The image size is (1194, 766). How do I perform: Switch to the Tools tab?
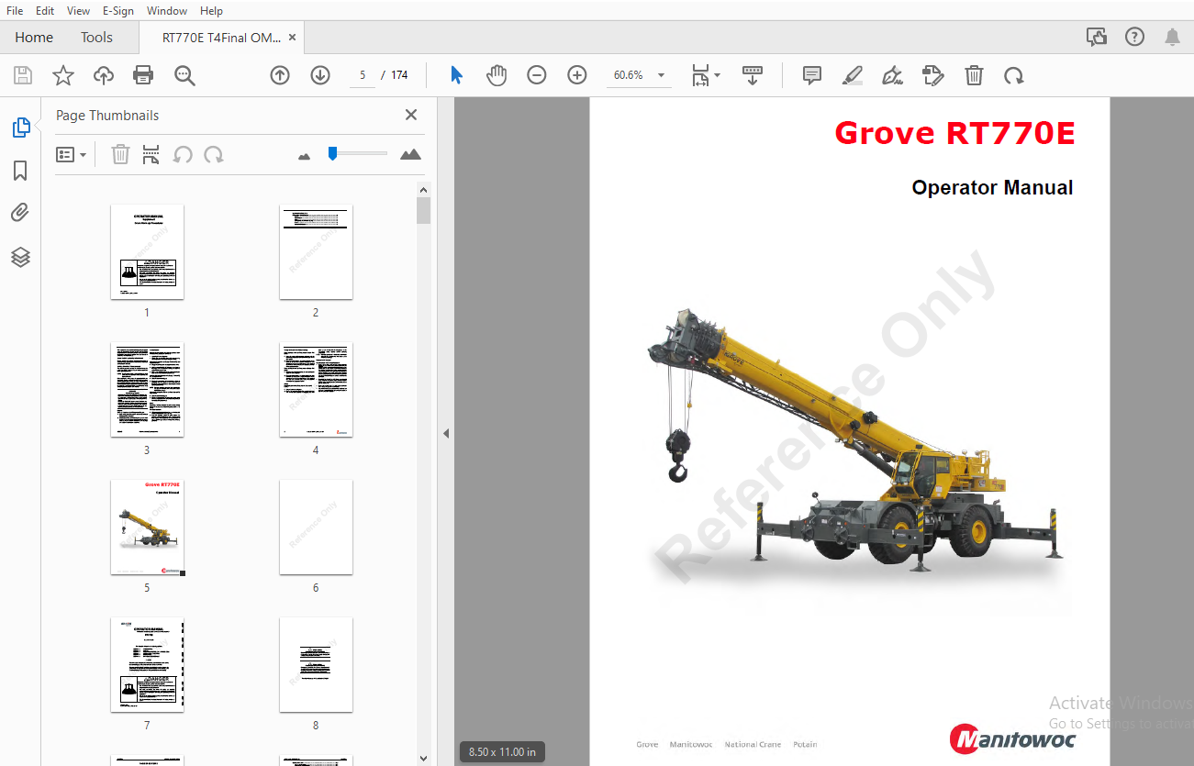click(96, 38)
